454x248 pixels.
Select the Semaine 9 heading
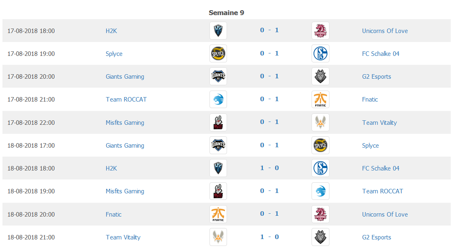(x=227, y=13)
